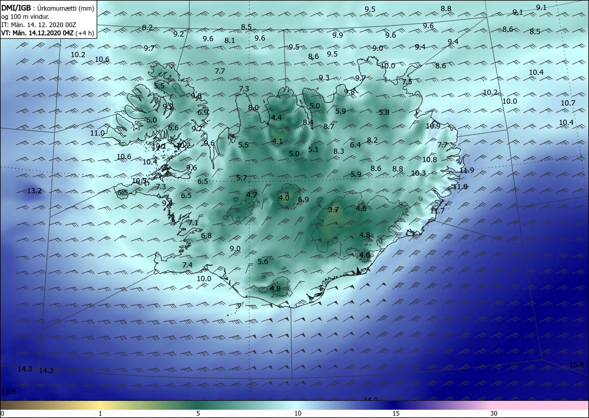
Task: Click the 5.6 value on the map
Action: (x=263, y=262)
